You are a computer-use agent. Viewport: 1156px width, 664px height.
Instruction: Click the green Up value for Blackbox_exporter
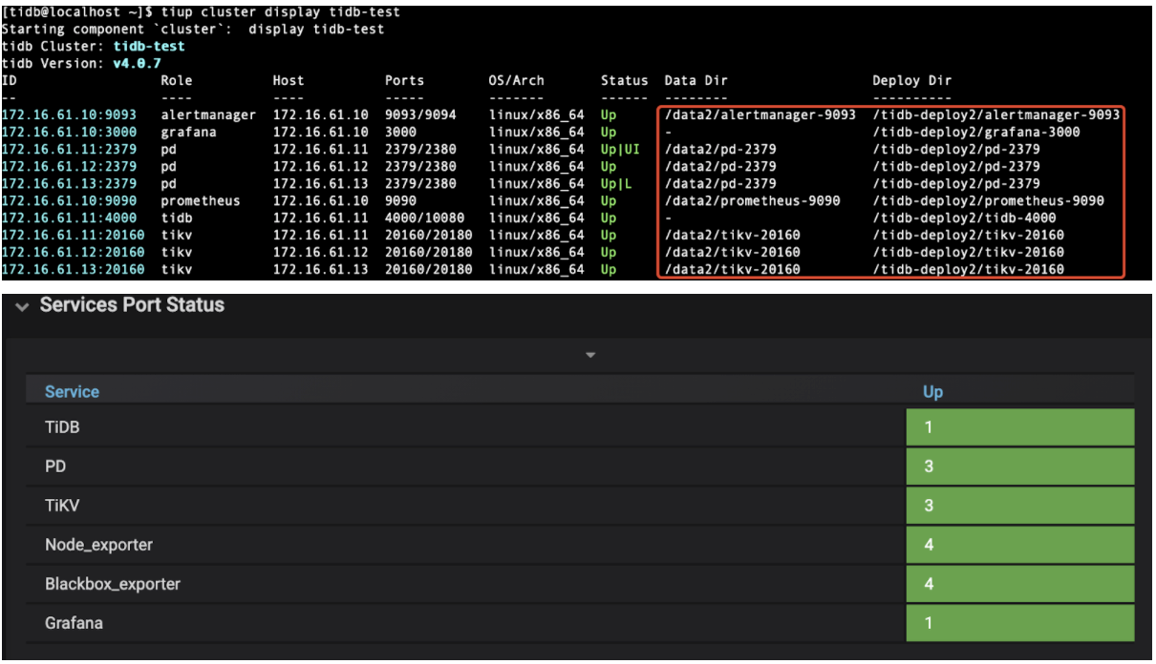coord(1020,584)
